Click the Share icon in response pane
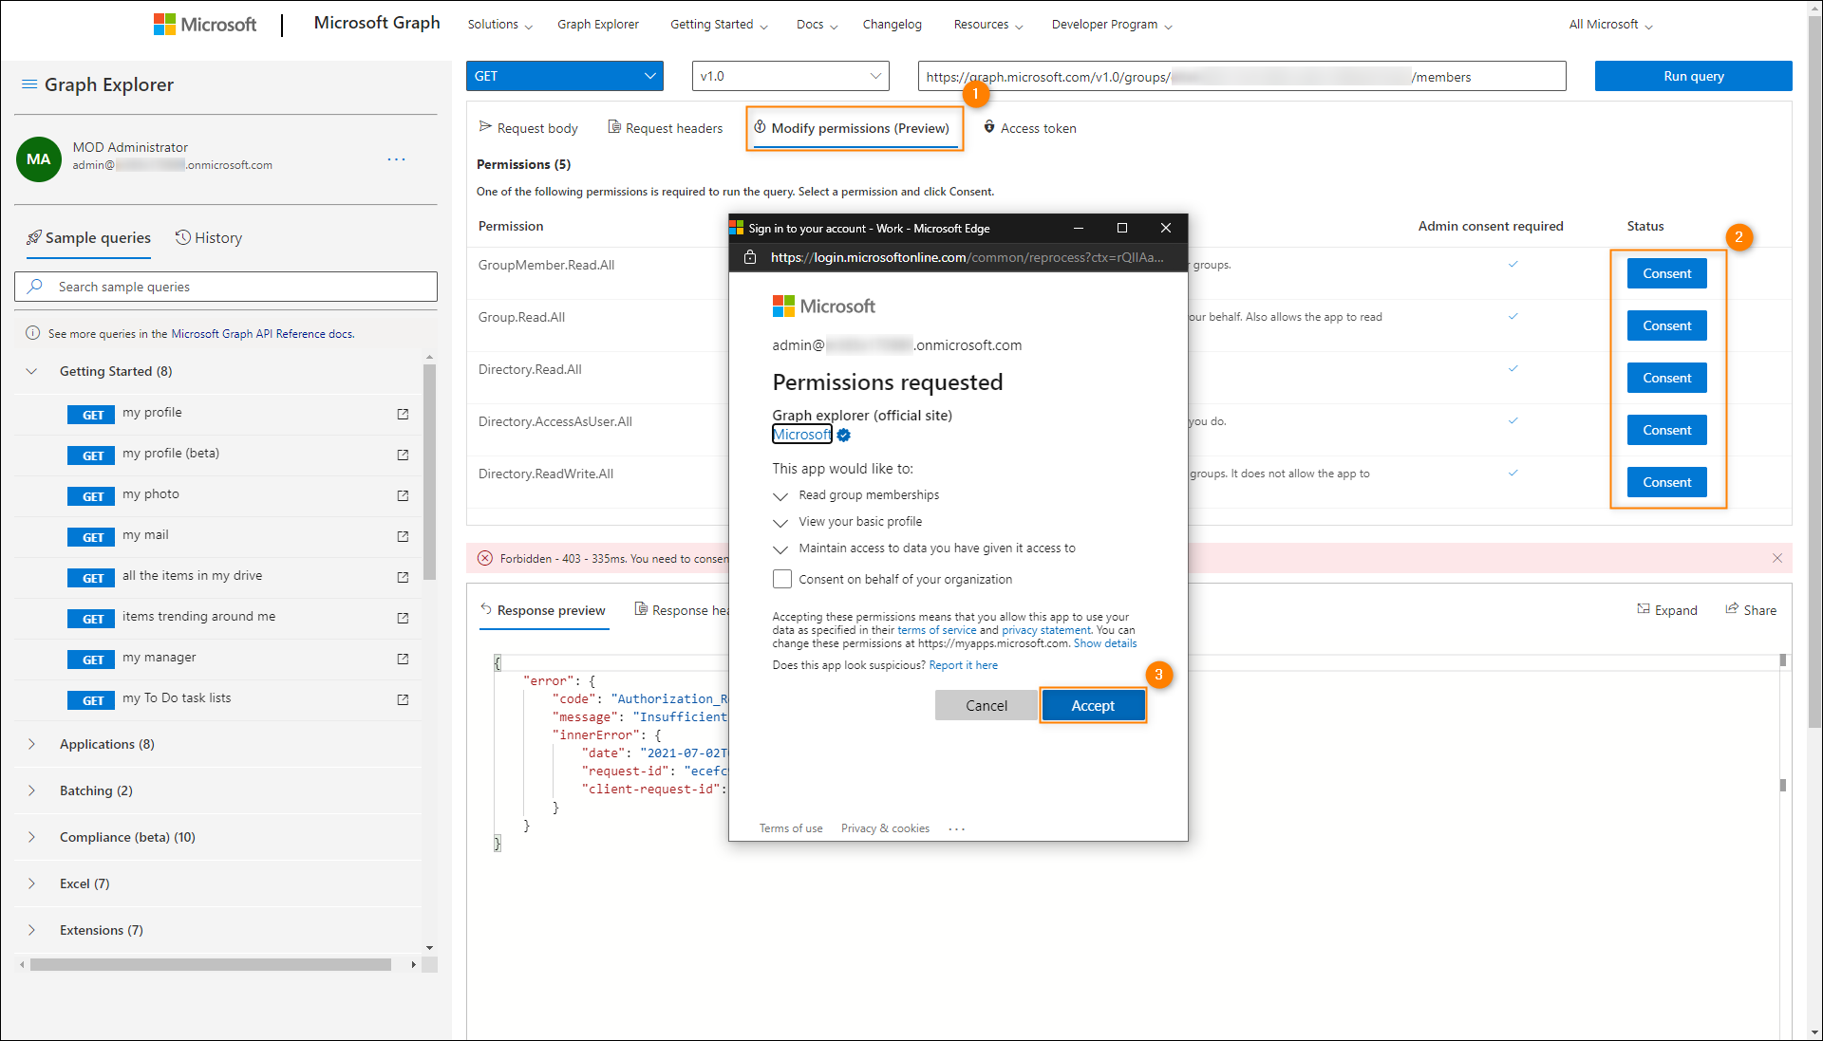The image size is (1823, 1041). (1732, 609)
